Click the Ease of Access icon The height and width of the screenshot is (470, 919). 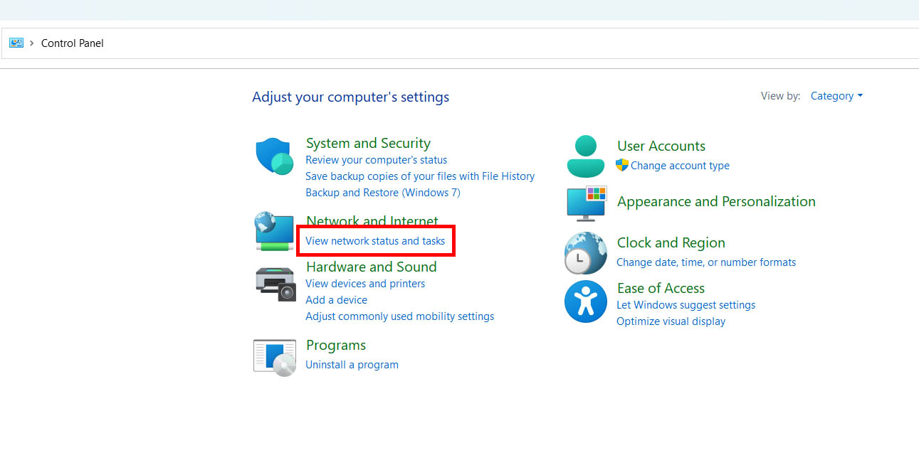coord(586,301)
